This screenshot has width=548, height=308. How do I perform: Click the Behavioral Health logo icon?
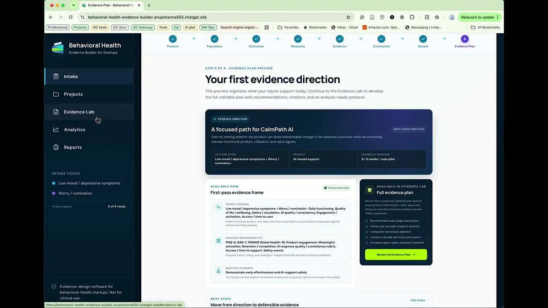(58, 48)
